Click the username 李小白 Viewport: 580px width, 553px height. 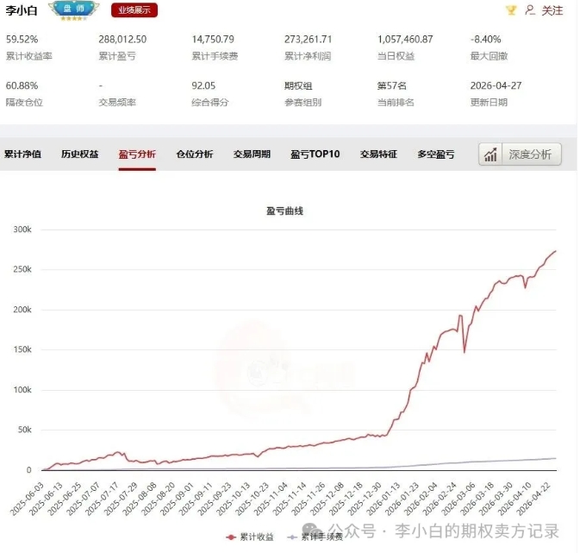pos(22,10)
